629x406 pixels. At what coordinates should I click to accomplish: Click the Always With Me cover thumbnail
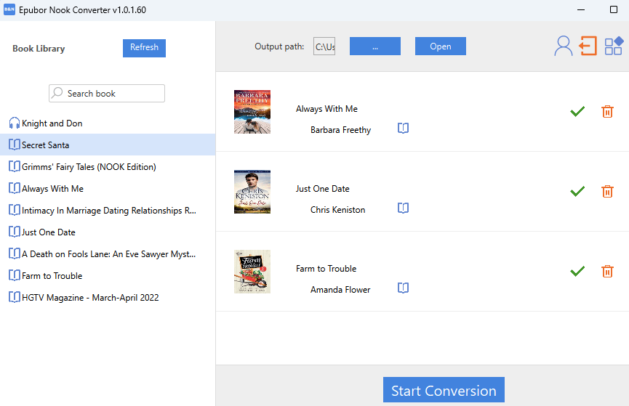coord(252,111)
